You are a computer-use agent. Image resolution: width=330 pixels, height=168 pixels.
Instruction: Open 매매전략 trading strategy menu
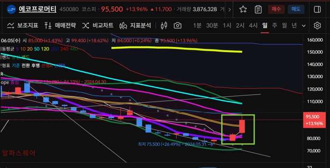click(x=60, y=26)
